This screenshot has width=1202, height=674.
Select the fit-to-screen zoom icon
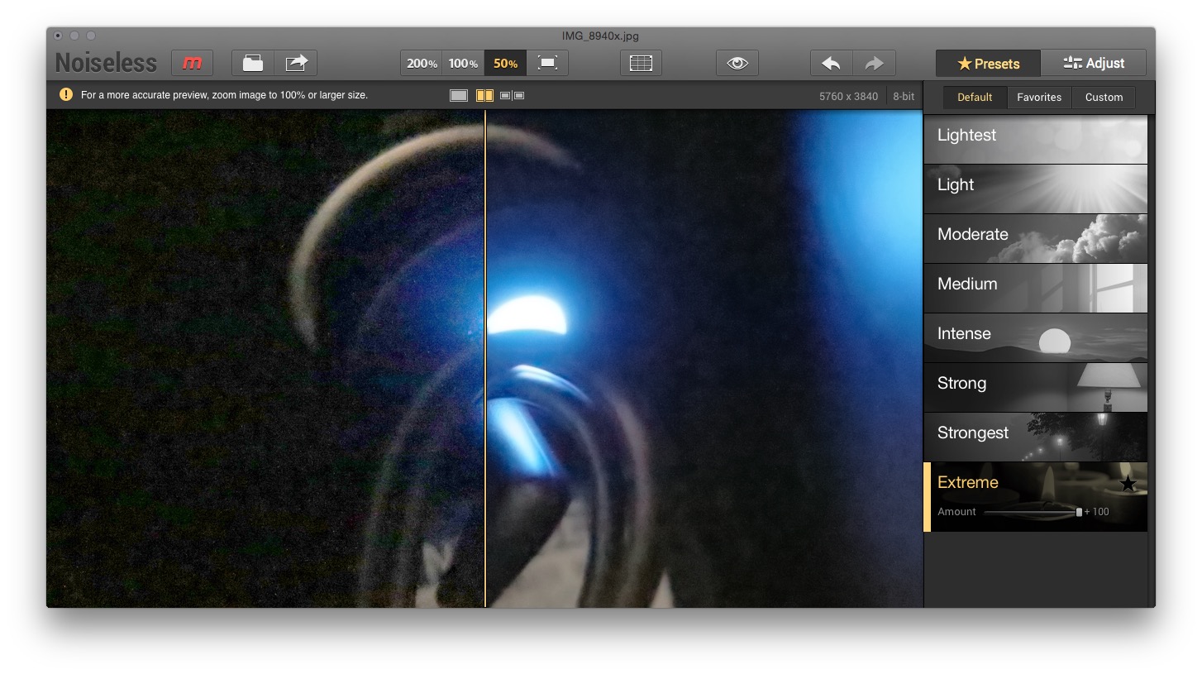pos(547,63)
